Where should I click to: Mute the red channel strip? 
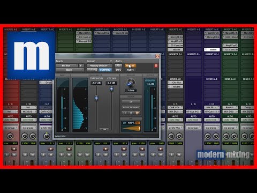[x=14, y=154]
